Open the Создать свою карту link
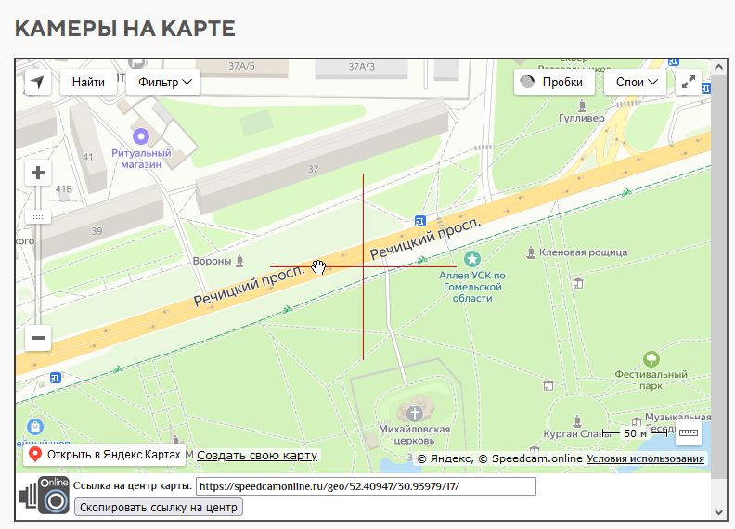The height and width of the screenshot is (529, 735). click(x=257, y=456)
